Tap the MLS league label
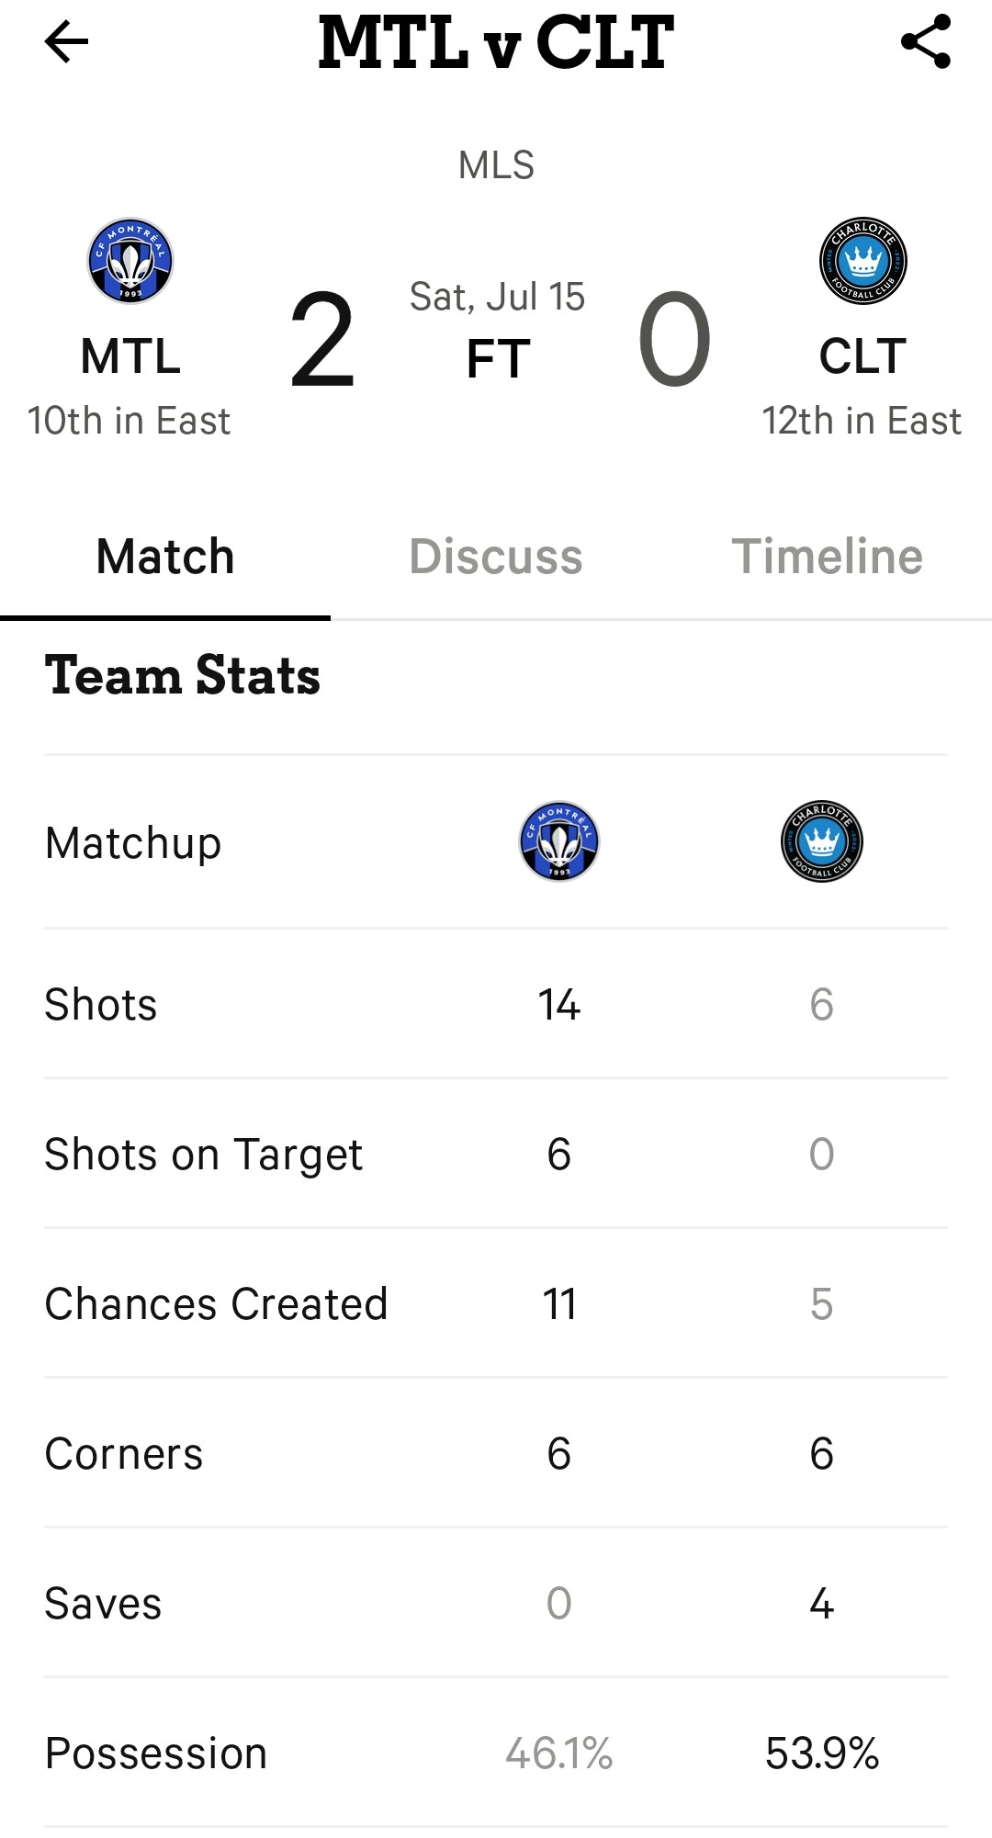Screen dimensions: 992x1838 click(x=496, y=165)
